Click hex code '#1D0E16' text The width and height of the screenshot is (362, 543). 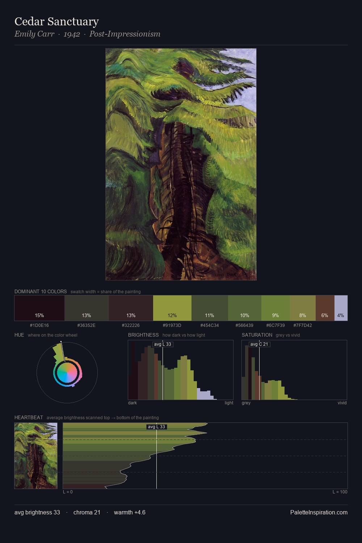39,325
